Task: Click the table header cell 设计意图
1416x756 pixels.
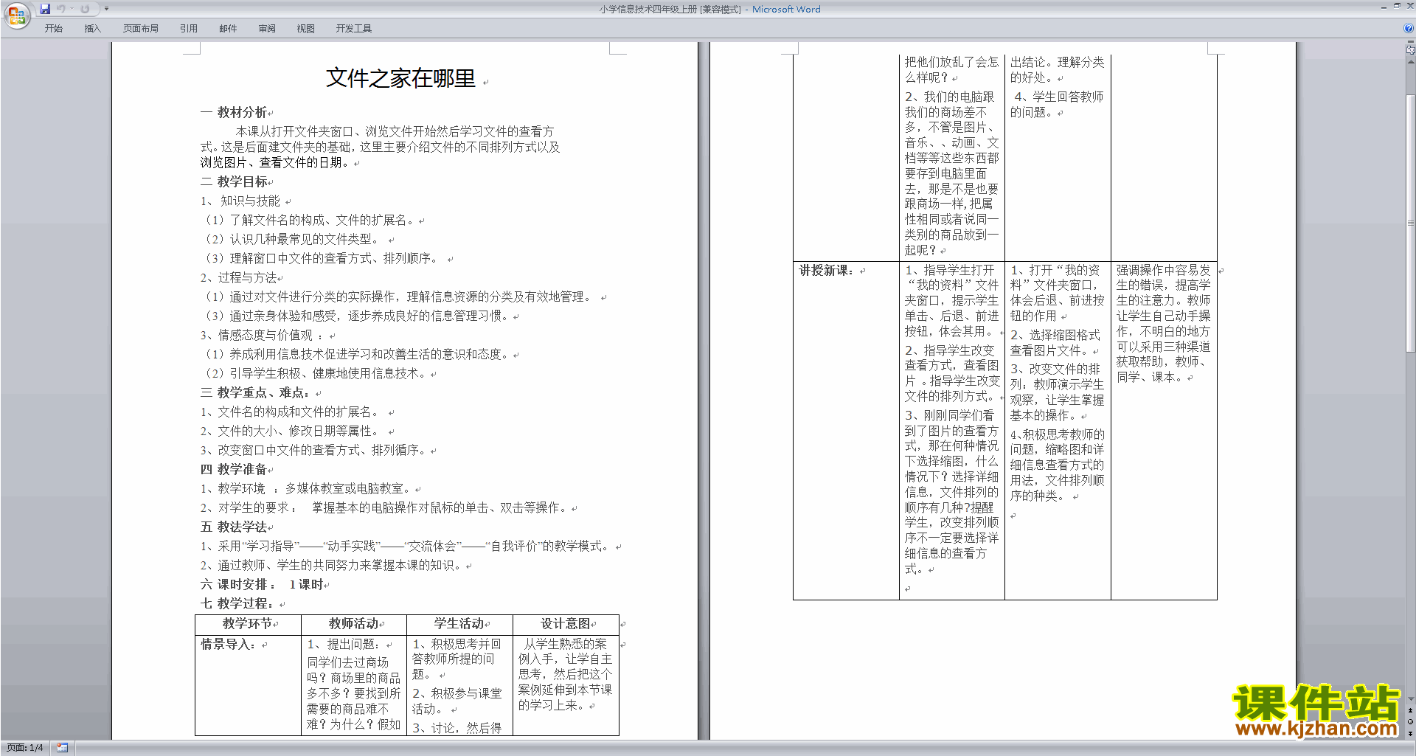Action: [x=566, y=624]
